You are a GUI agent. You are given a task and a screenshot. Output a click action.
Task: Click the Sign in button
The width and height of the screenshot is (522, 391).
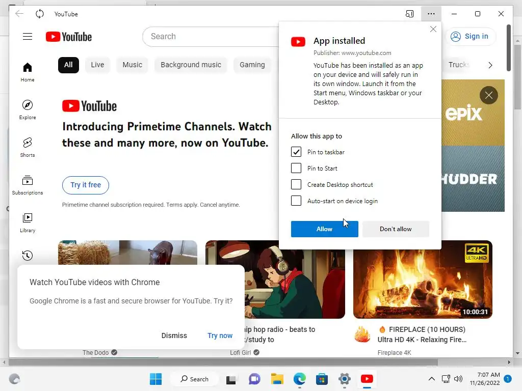[x=469, y=36]
